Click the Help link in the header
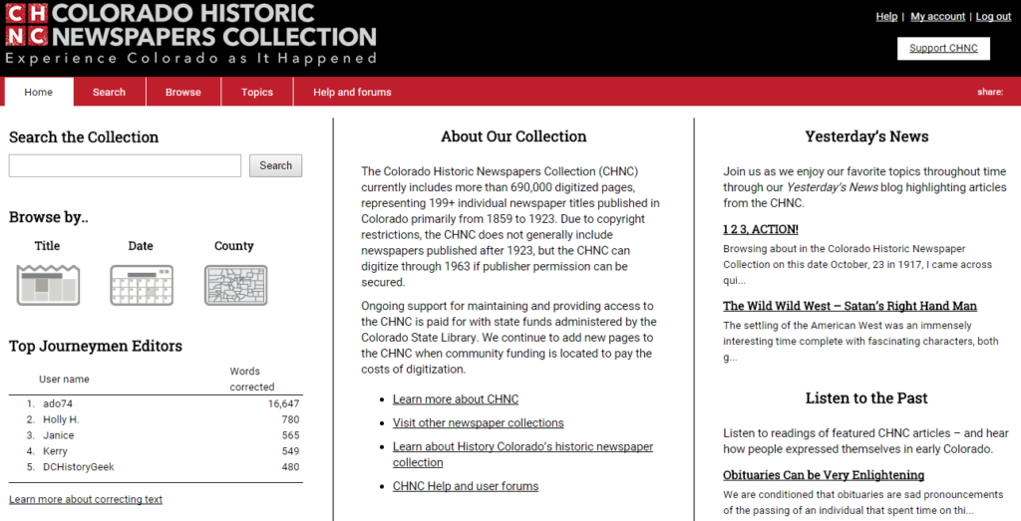This screenshot has height=521, width=1021. 886,17
